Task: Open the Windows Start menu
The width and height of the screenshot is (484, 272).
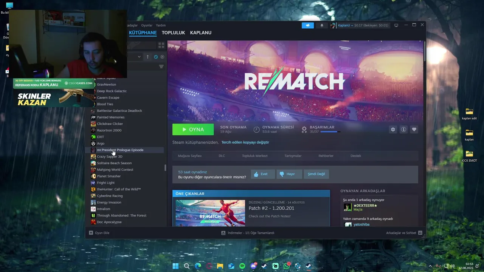Action: point(175,266)
